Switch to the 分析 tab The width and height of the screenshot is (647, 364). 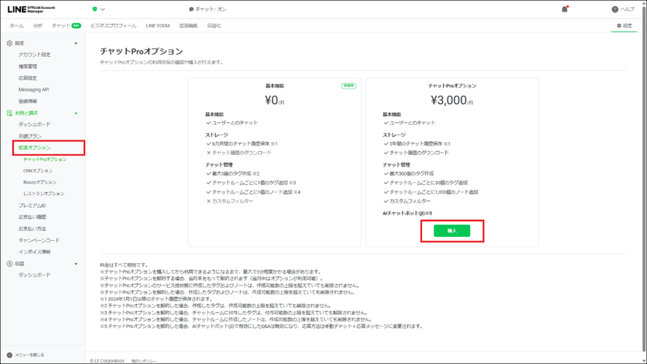(38, 25)
